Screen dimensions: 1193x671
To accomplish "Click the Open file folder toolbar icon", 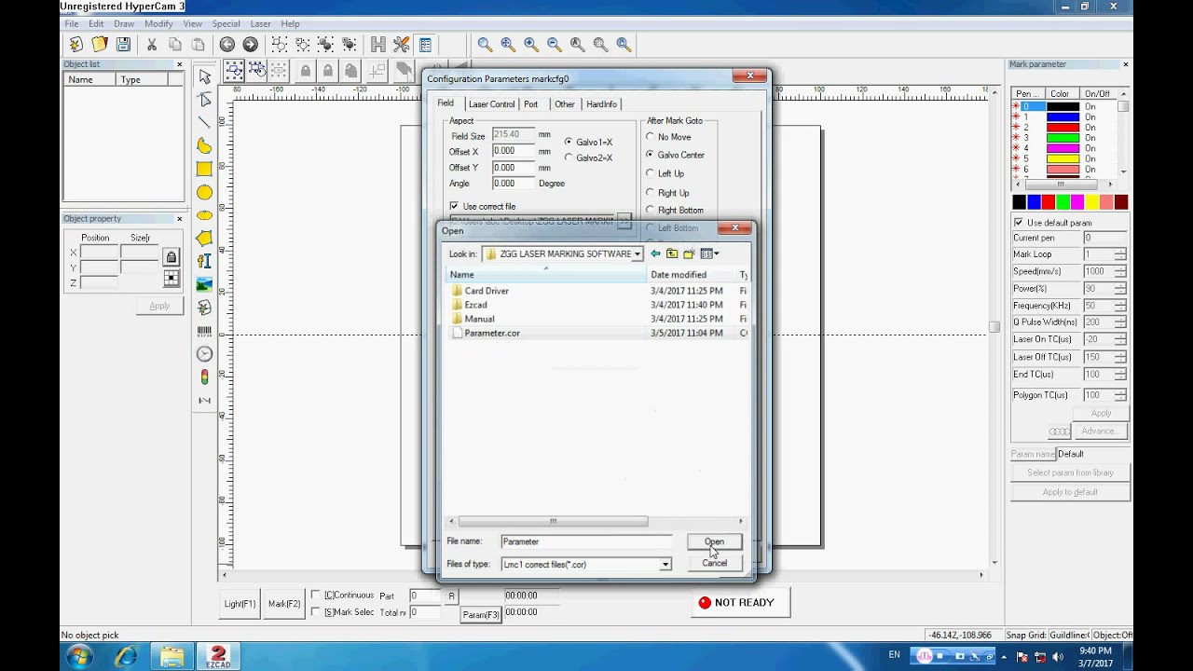I will [x=100, y=44].
